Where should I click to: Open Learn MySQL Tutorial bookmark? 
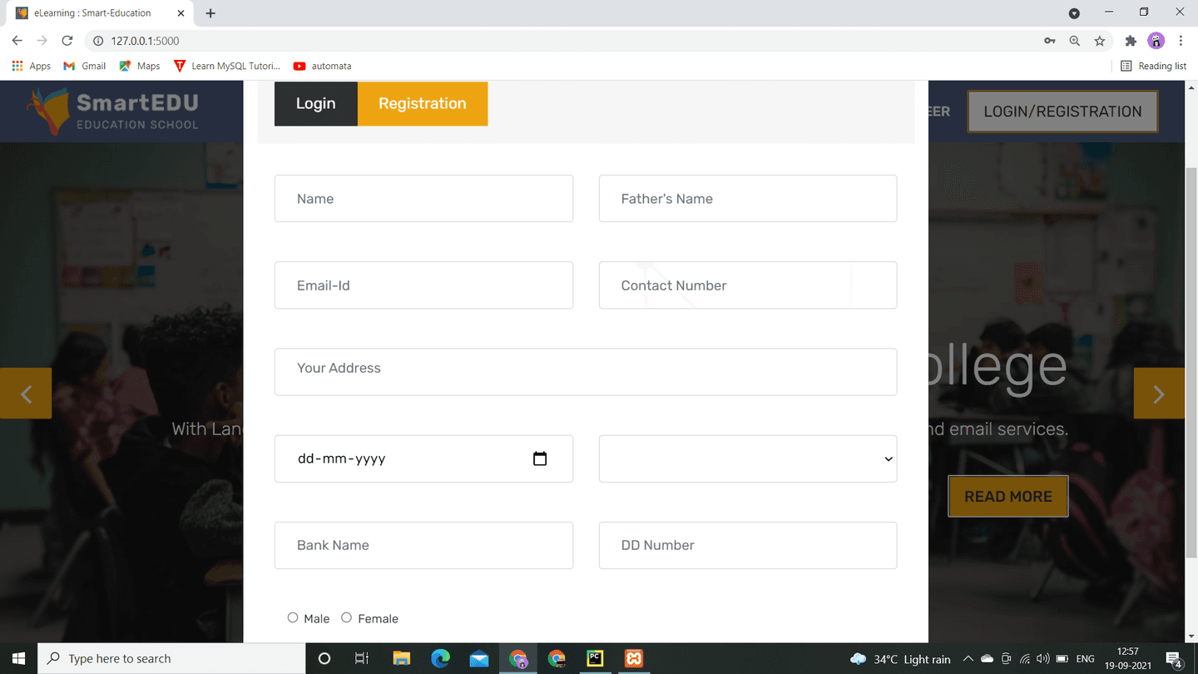click(x=227, y=66)
